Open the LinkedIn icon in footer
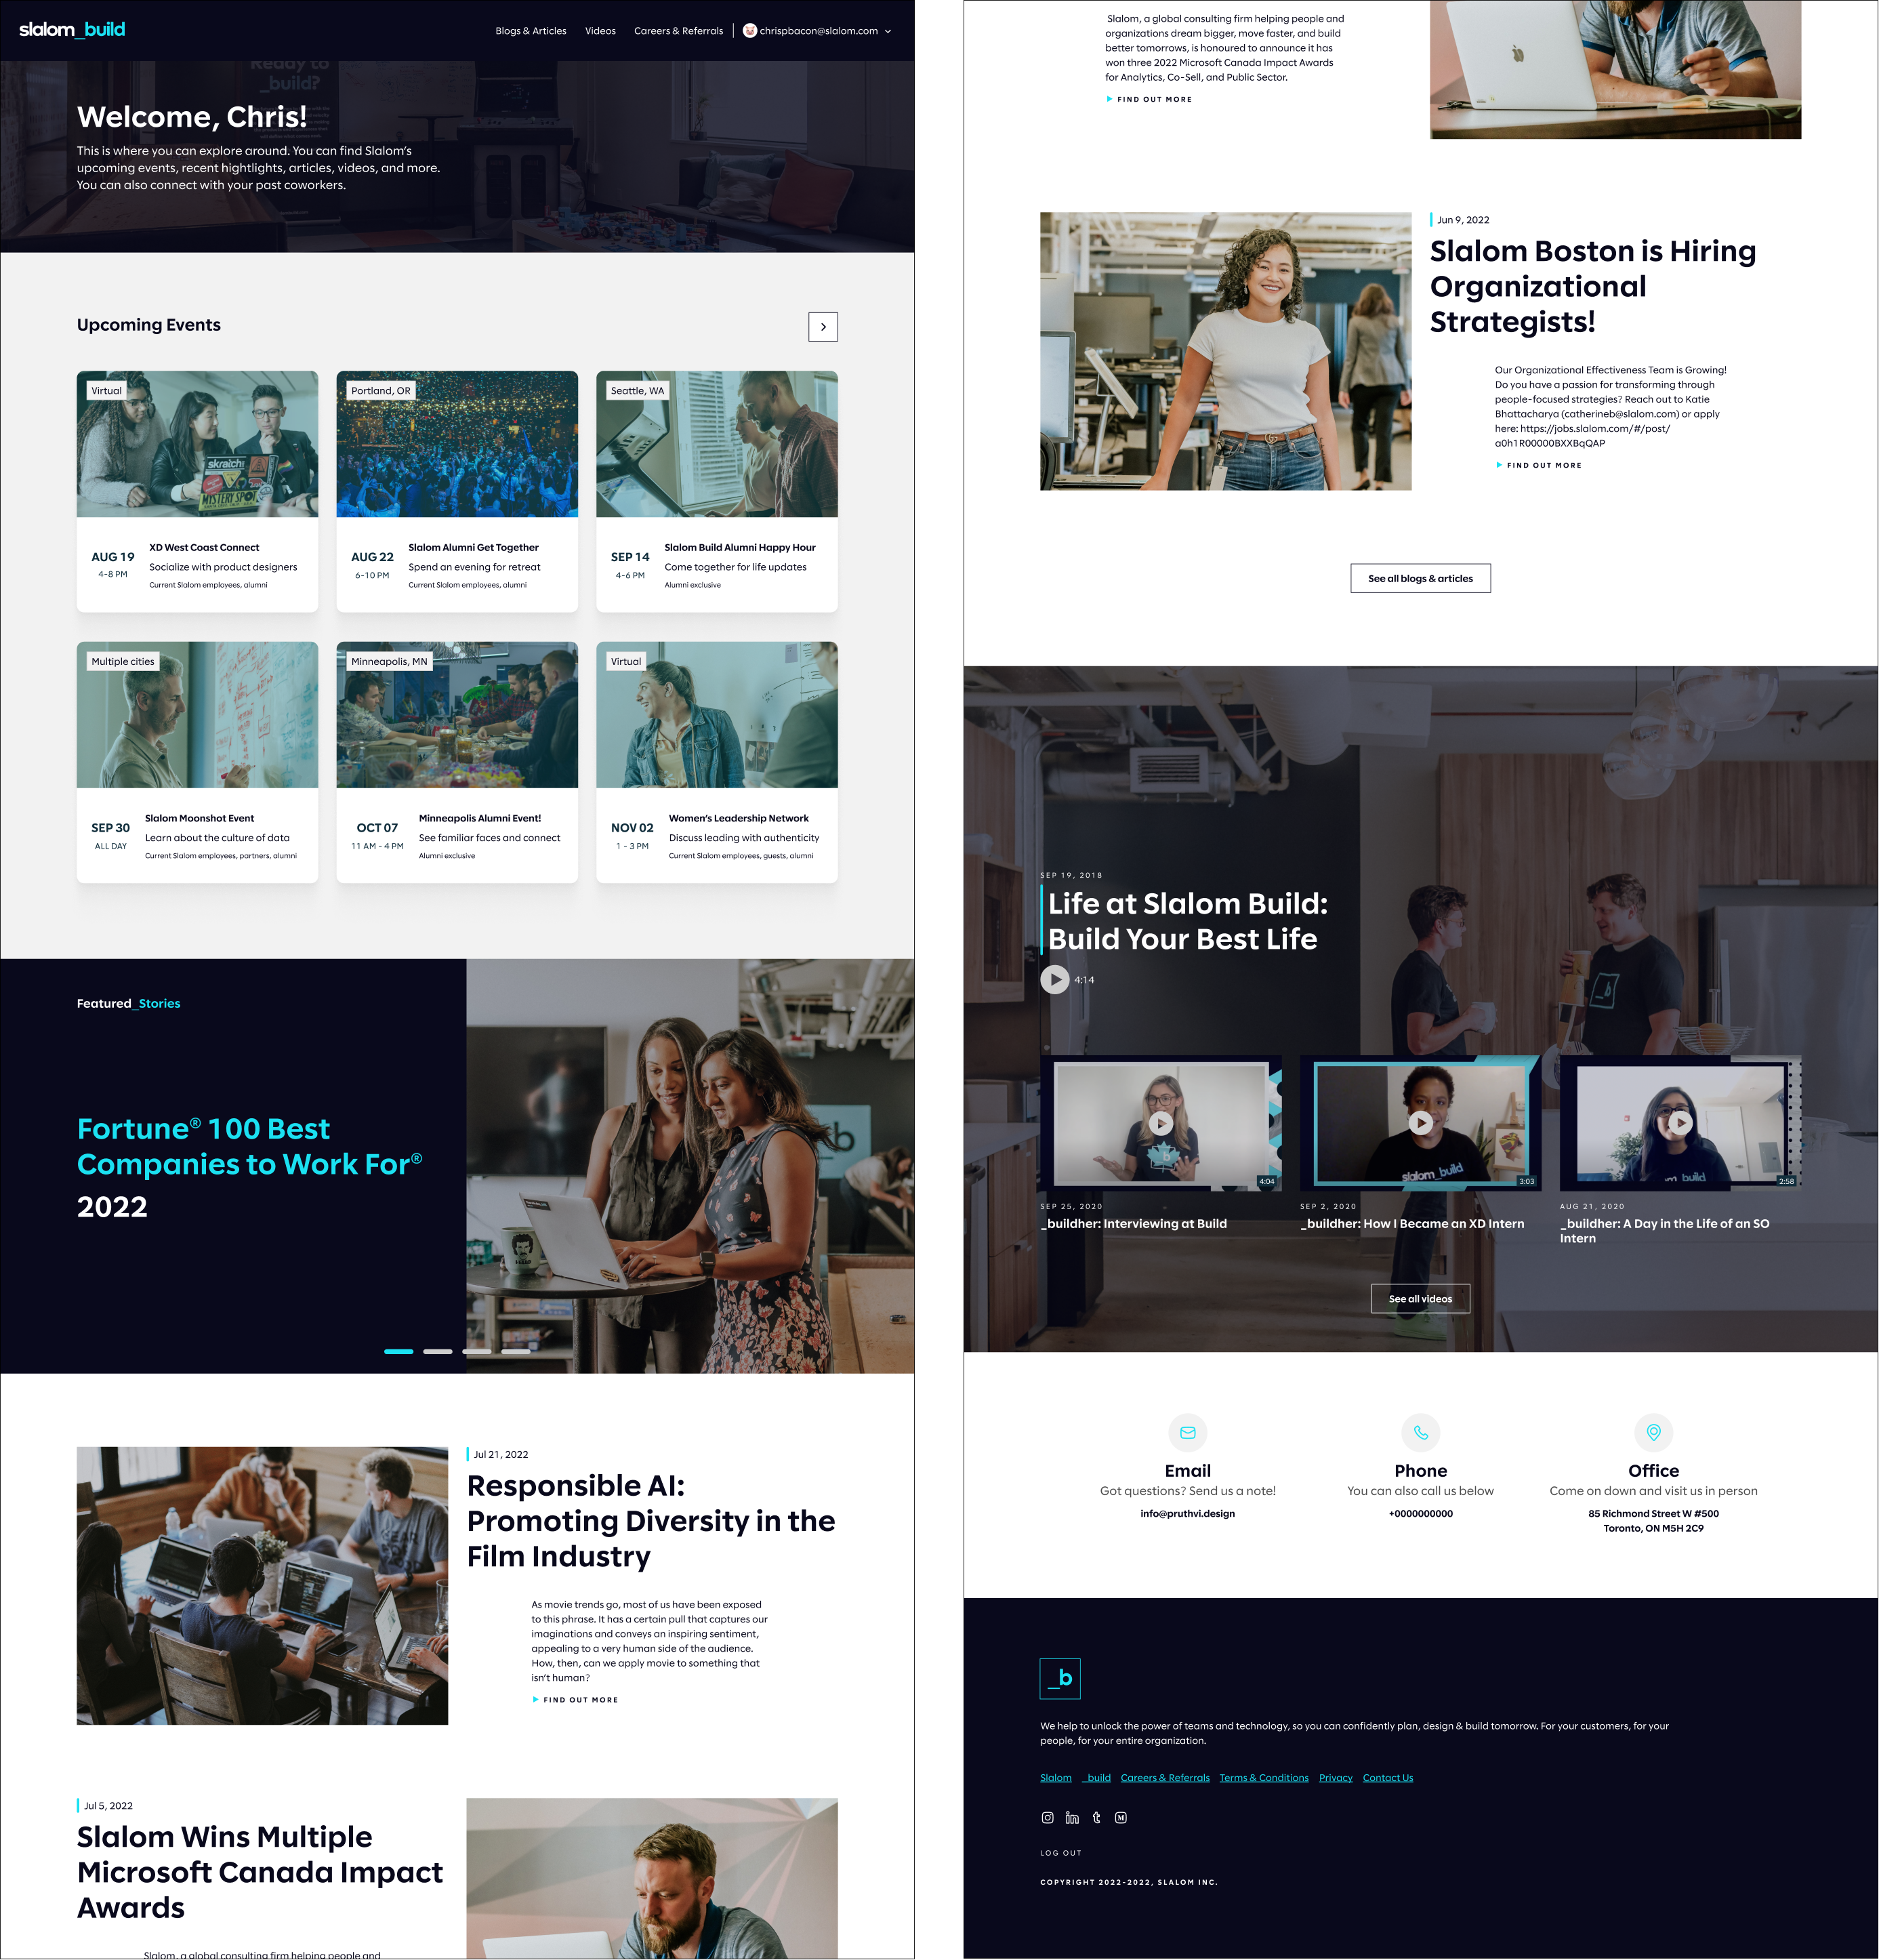This screenshot has width=1879, height=1960. [1072, 1818]
